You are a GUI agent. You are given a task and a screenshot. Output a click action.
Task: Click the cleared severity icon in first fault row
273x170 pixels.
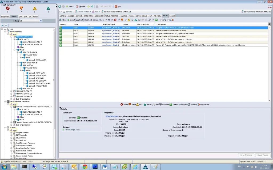pos(61,28)
